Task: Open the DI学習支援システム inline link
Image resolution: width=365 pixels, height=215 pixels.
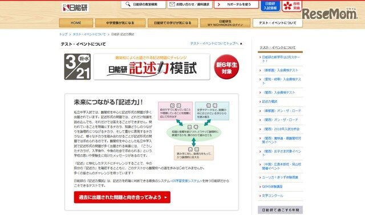Action: point(186,181)
